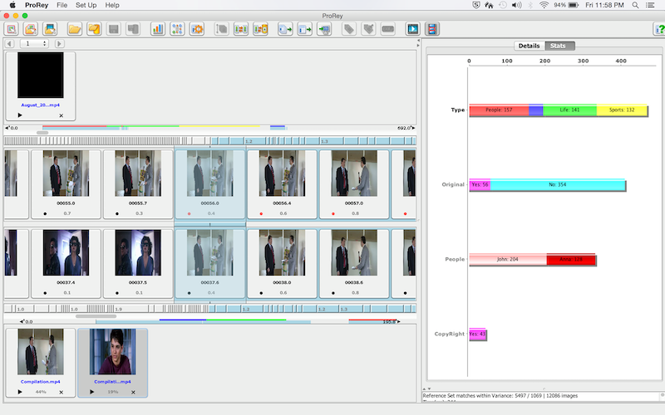Click the John: 204 pink bar segment
Image resolution: width=665 pixels, height=415 pixels.
(508, 260)
